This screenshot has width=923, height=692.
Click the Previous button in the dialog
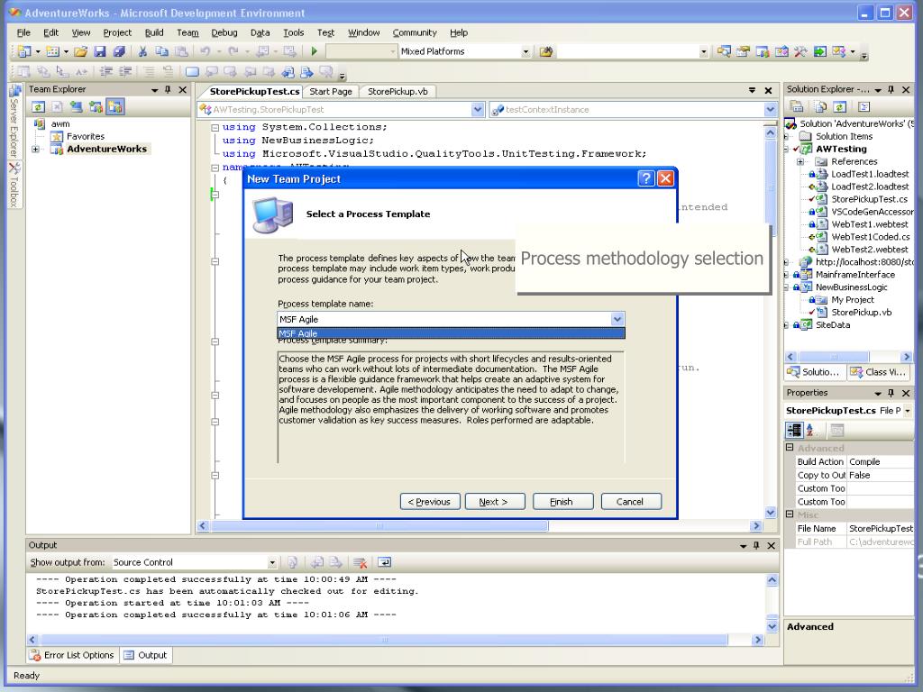(x=430, y=501)
